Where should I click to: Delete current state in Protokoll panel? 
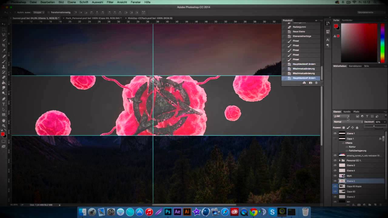(x=316, y=83)
